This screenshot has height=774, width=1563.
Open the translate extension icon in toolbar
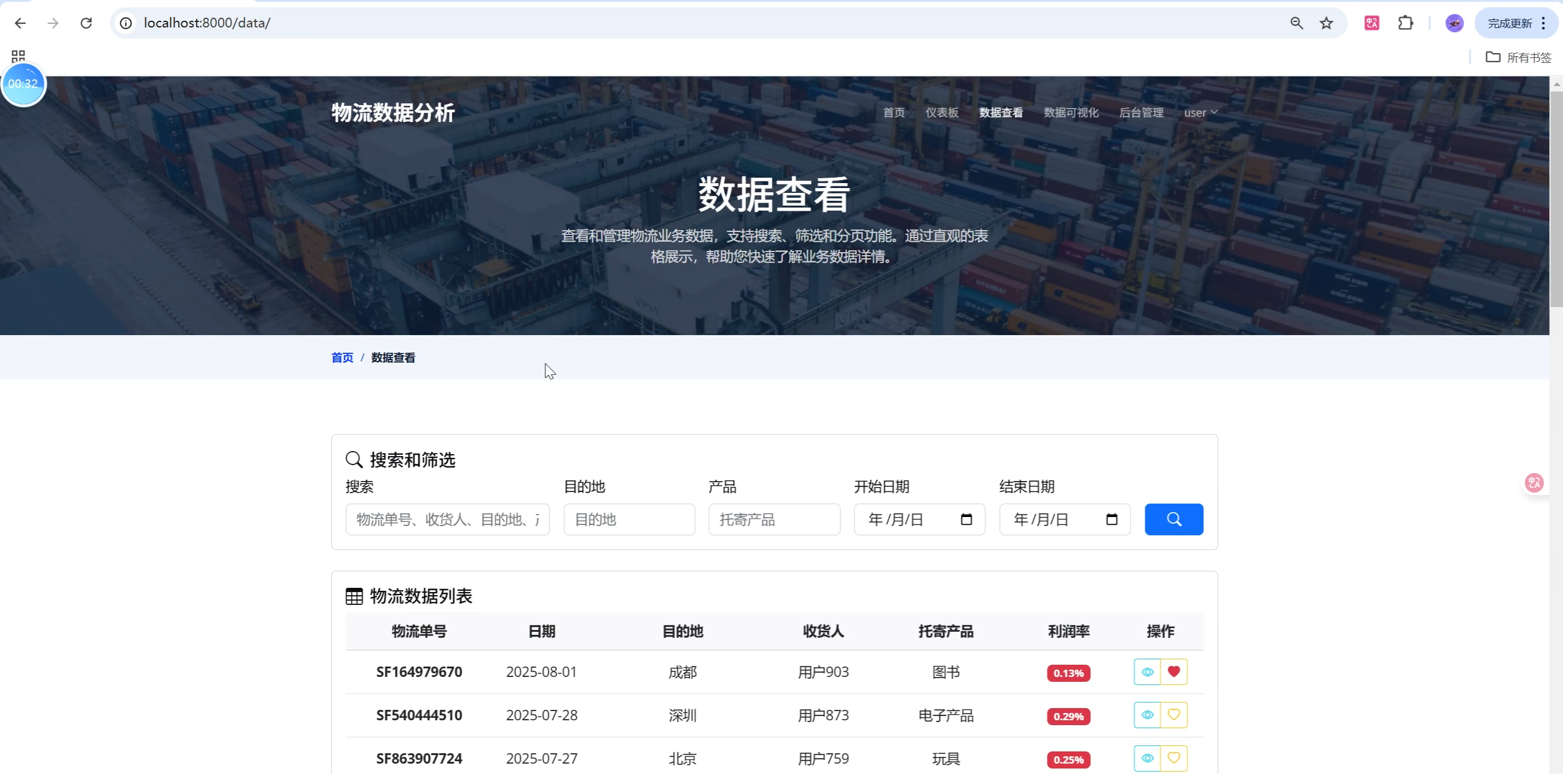[1372, 23]
